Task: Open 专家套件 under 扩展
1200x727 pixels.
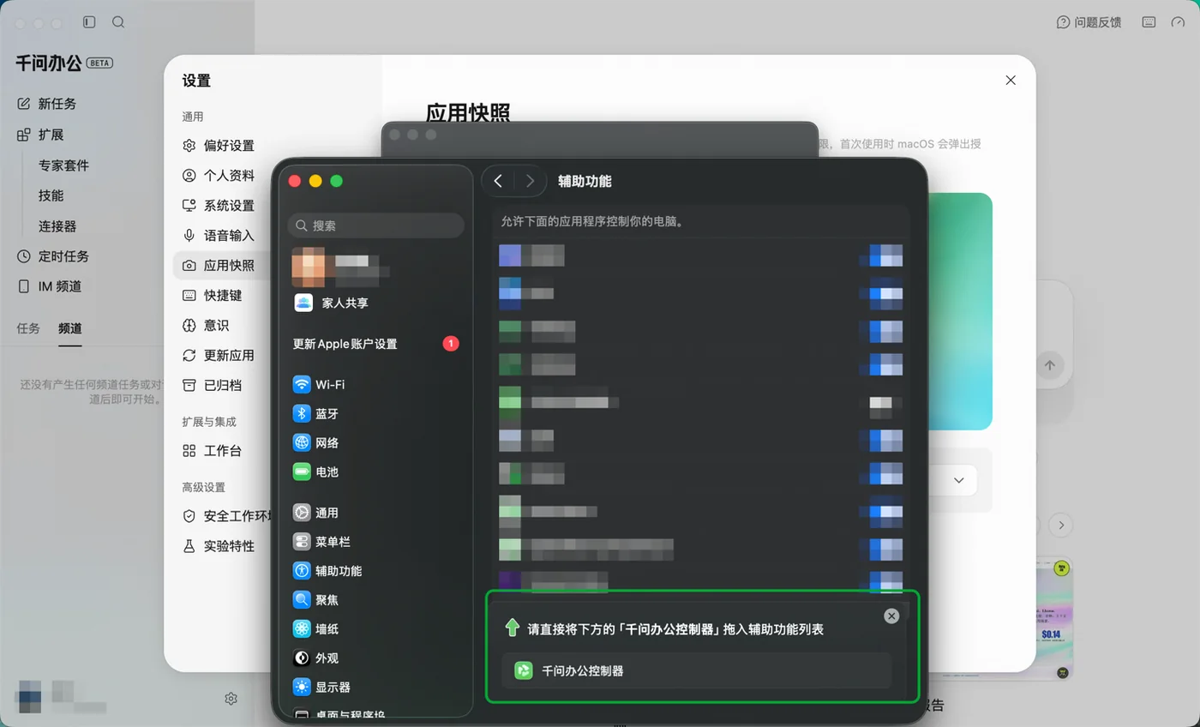Action: point(63,165)
